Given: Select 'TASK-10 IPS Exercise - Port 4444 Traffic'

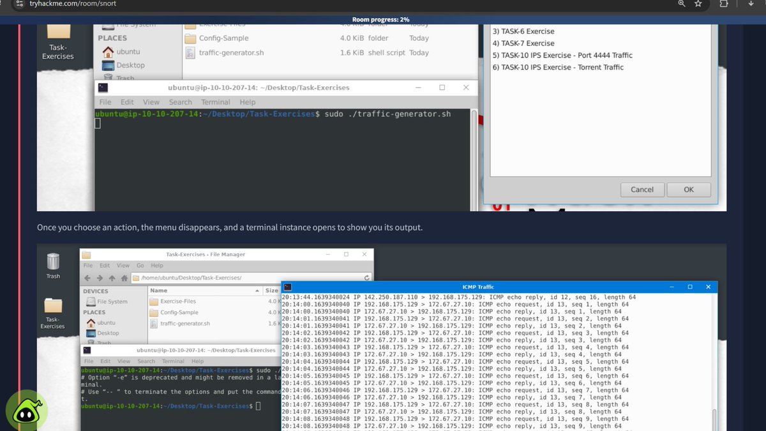Looking at the screenshot, I should 562,56.
